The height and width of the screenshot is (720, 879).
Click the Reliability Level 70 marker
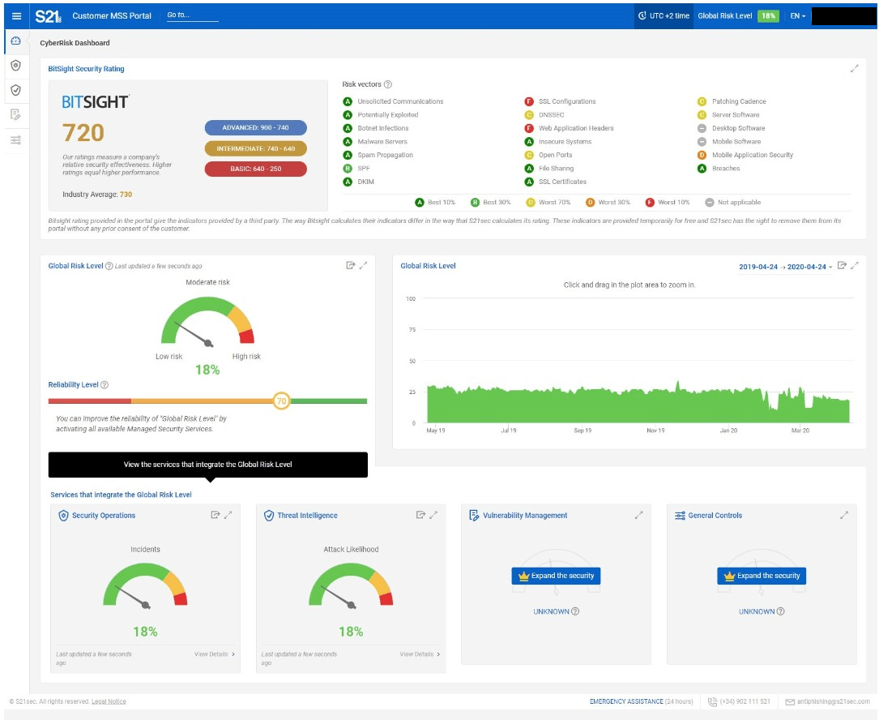tap(281, 401)
